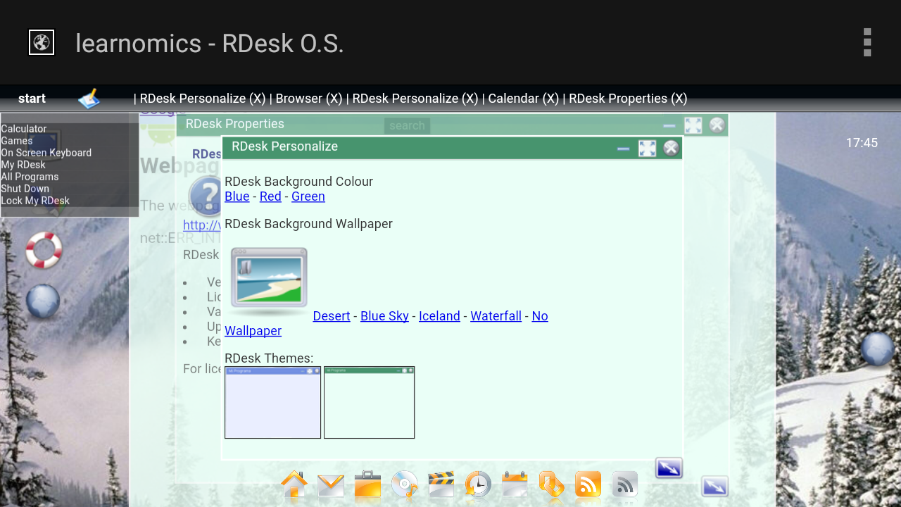
Task: Click the red lifebuoy help icon
Action: (x=44, y=250)
